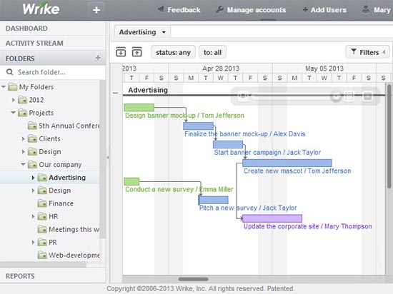Click the status: any filter button

(173, 52)
